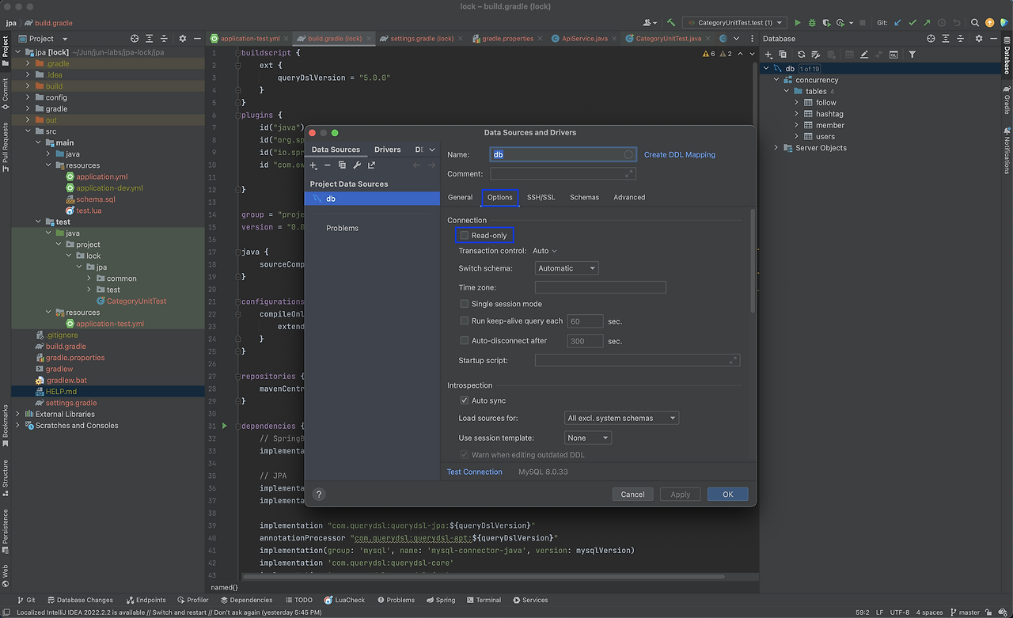Run CategoryUnitTest with the green play icon

[798, 23]
